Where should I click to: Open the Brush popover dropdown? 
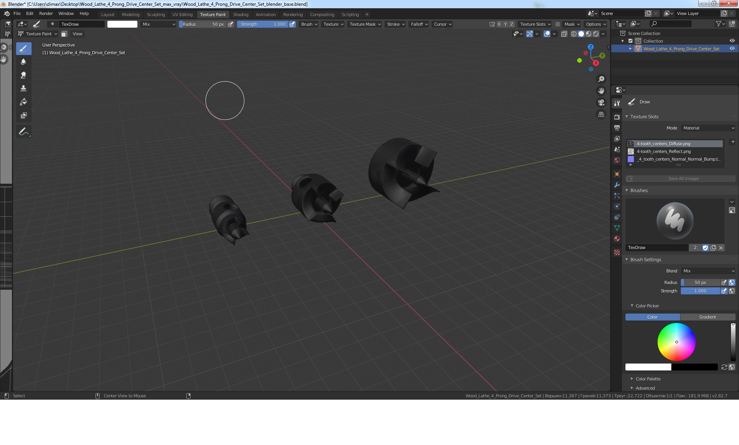coord(309,24)
